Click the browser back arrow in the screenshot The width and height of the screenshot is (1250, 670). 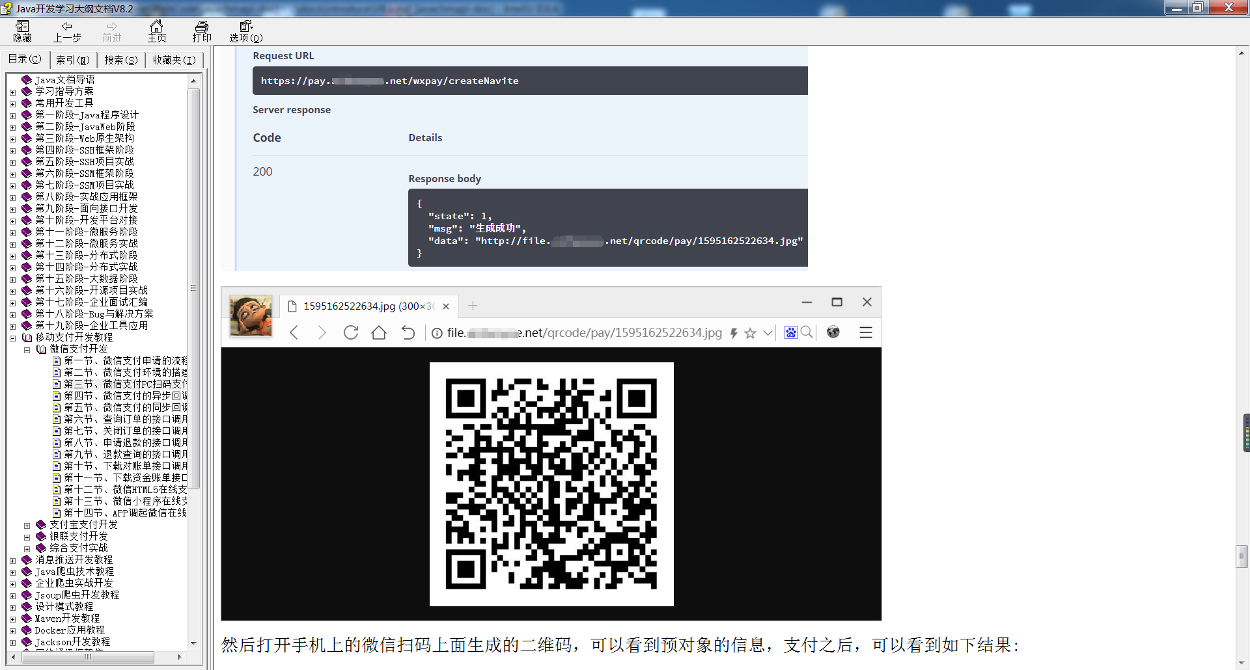tap(294, 332)
